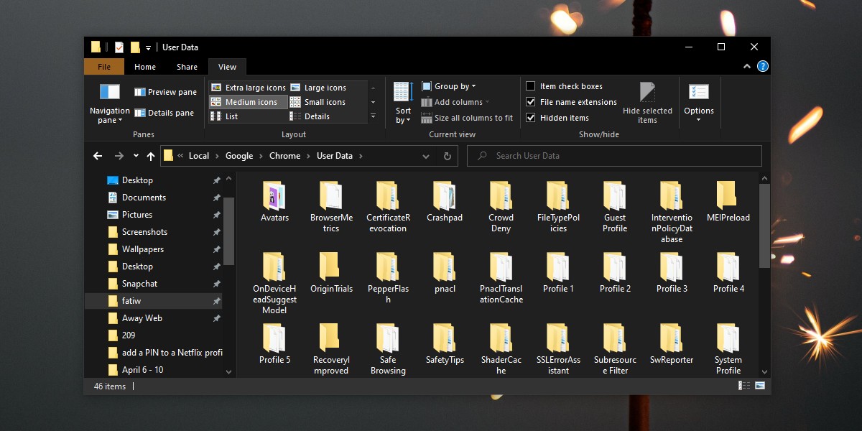Expand the layout gallery more arrow
This screenshot has height=431, width=862.
point(373,116)
